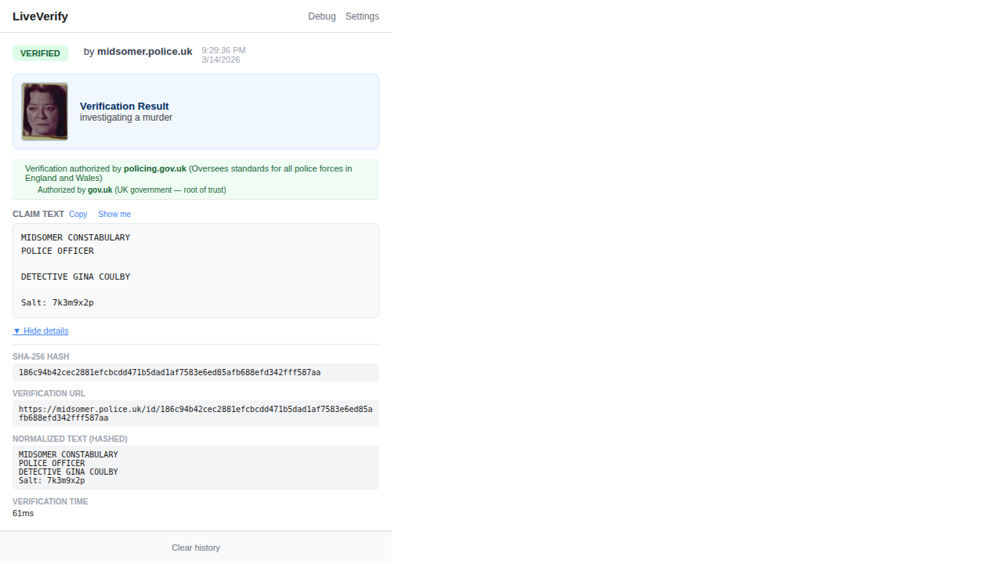Viewport: 1003px width, 564px height.
Task: Click the normalized hashed text box
Action: [x=195, y=467]
